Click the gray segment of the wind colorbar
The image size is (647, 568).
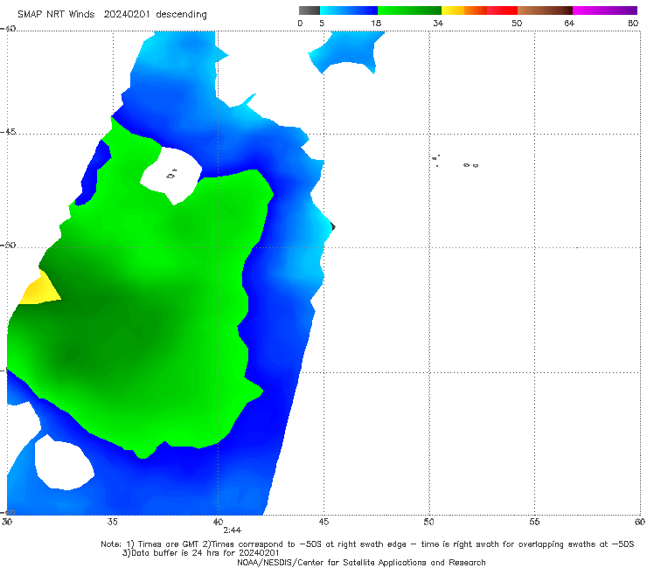click(310, 10)
